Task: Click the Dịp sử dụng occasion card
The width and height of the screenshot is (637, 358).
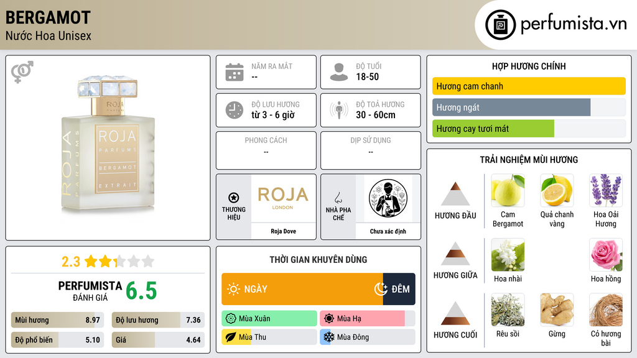Action: 371,150
